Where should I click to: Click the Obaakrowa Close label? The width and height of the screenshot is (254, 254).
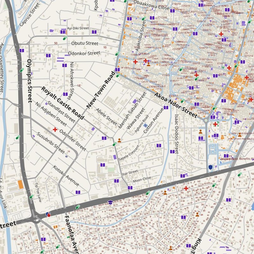click(x=151, y=5)
